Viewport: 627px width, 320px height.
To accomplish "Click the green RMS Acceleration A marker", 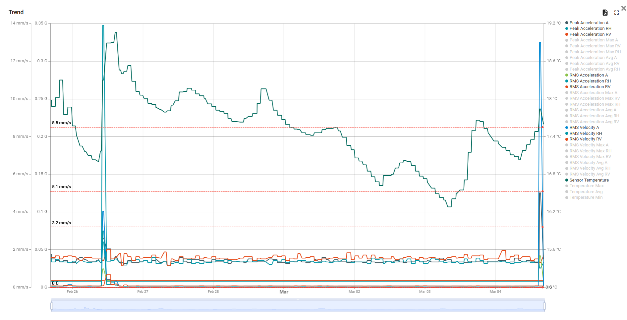I will pos(567,75).
